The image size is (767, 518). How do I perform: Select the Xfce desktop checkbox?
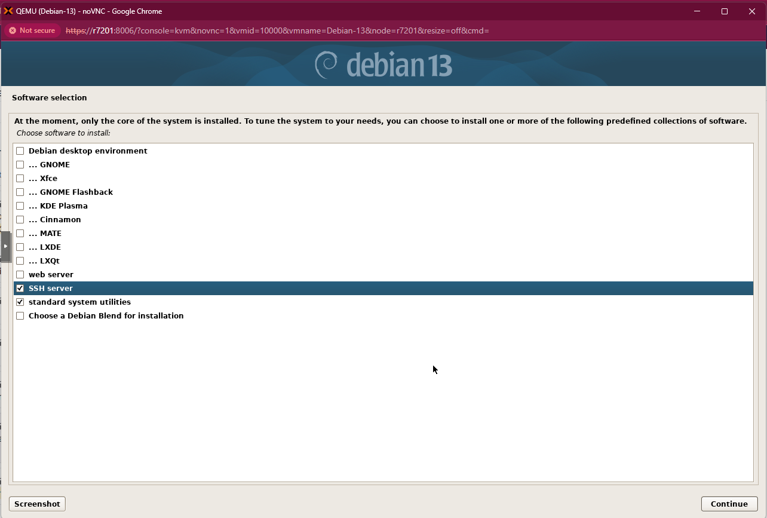[x=20, y=179]
